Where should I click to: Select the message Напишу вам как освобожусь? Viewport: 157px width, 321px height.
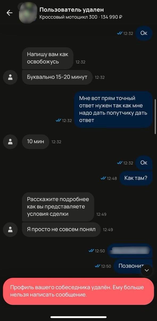(x=48, y=58)
